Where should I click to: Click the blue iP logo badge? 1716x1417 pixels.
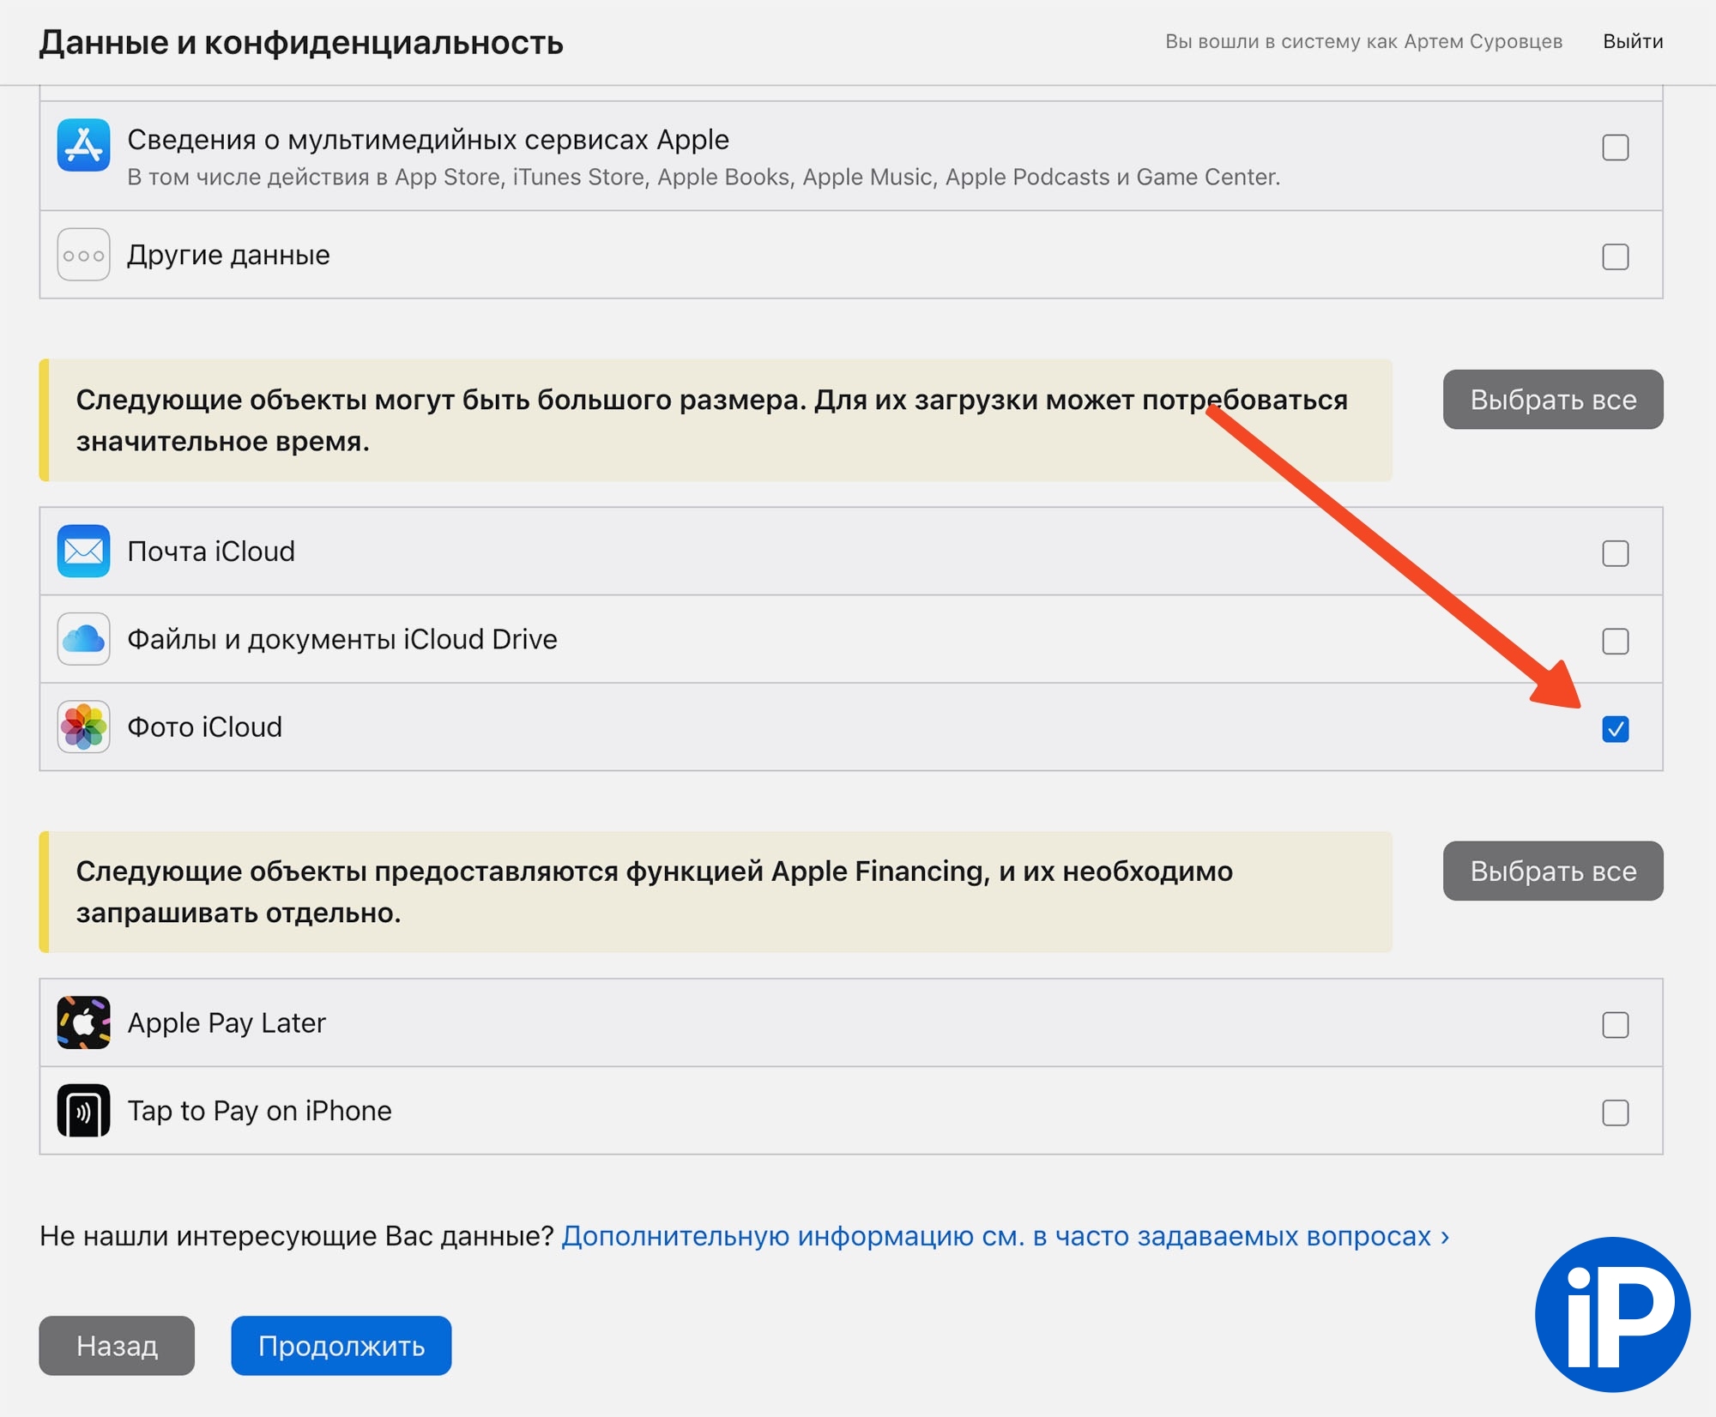(x=1612, y=1313)
